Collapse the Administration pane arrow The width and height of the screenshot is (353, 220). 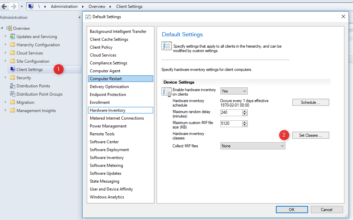pos(79,17)
